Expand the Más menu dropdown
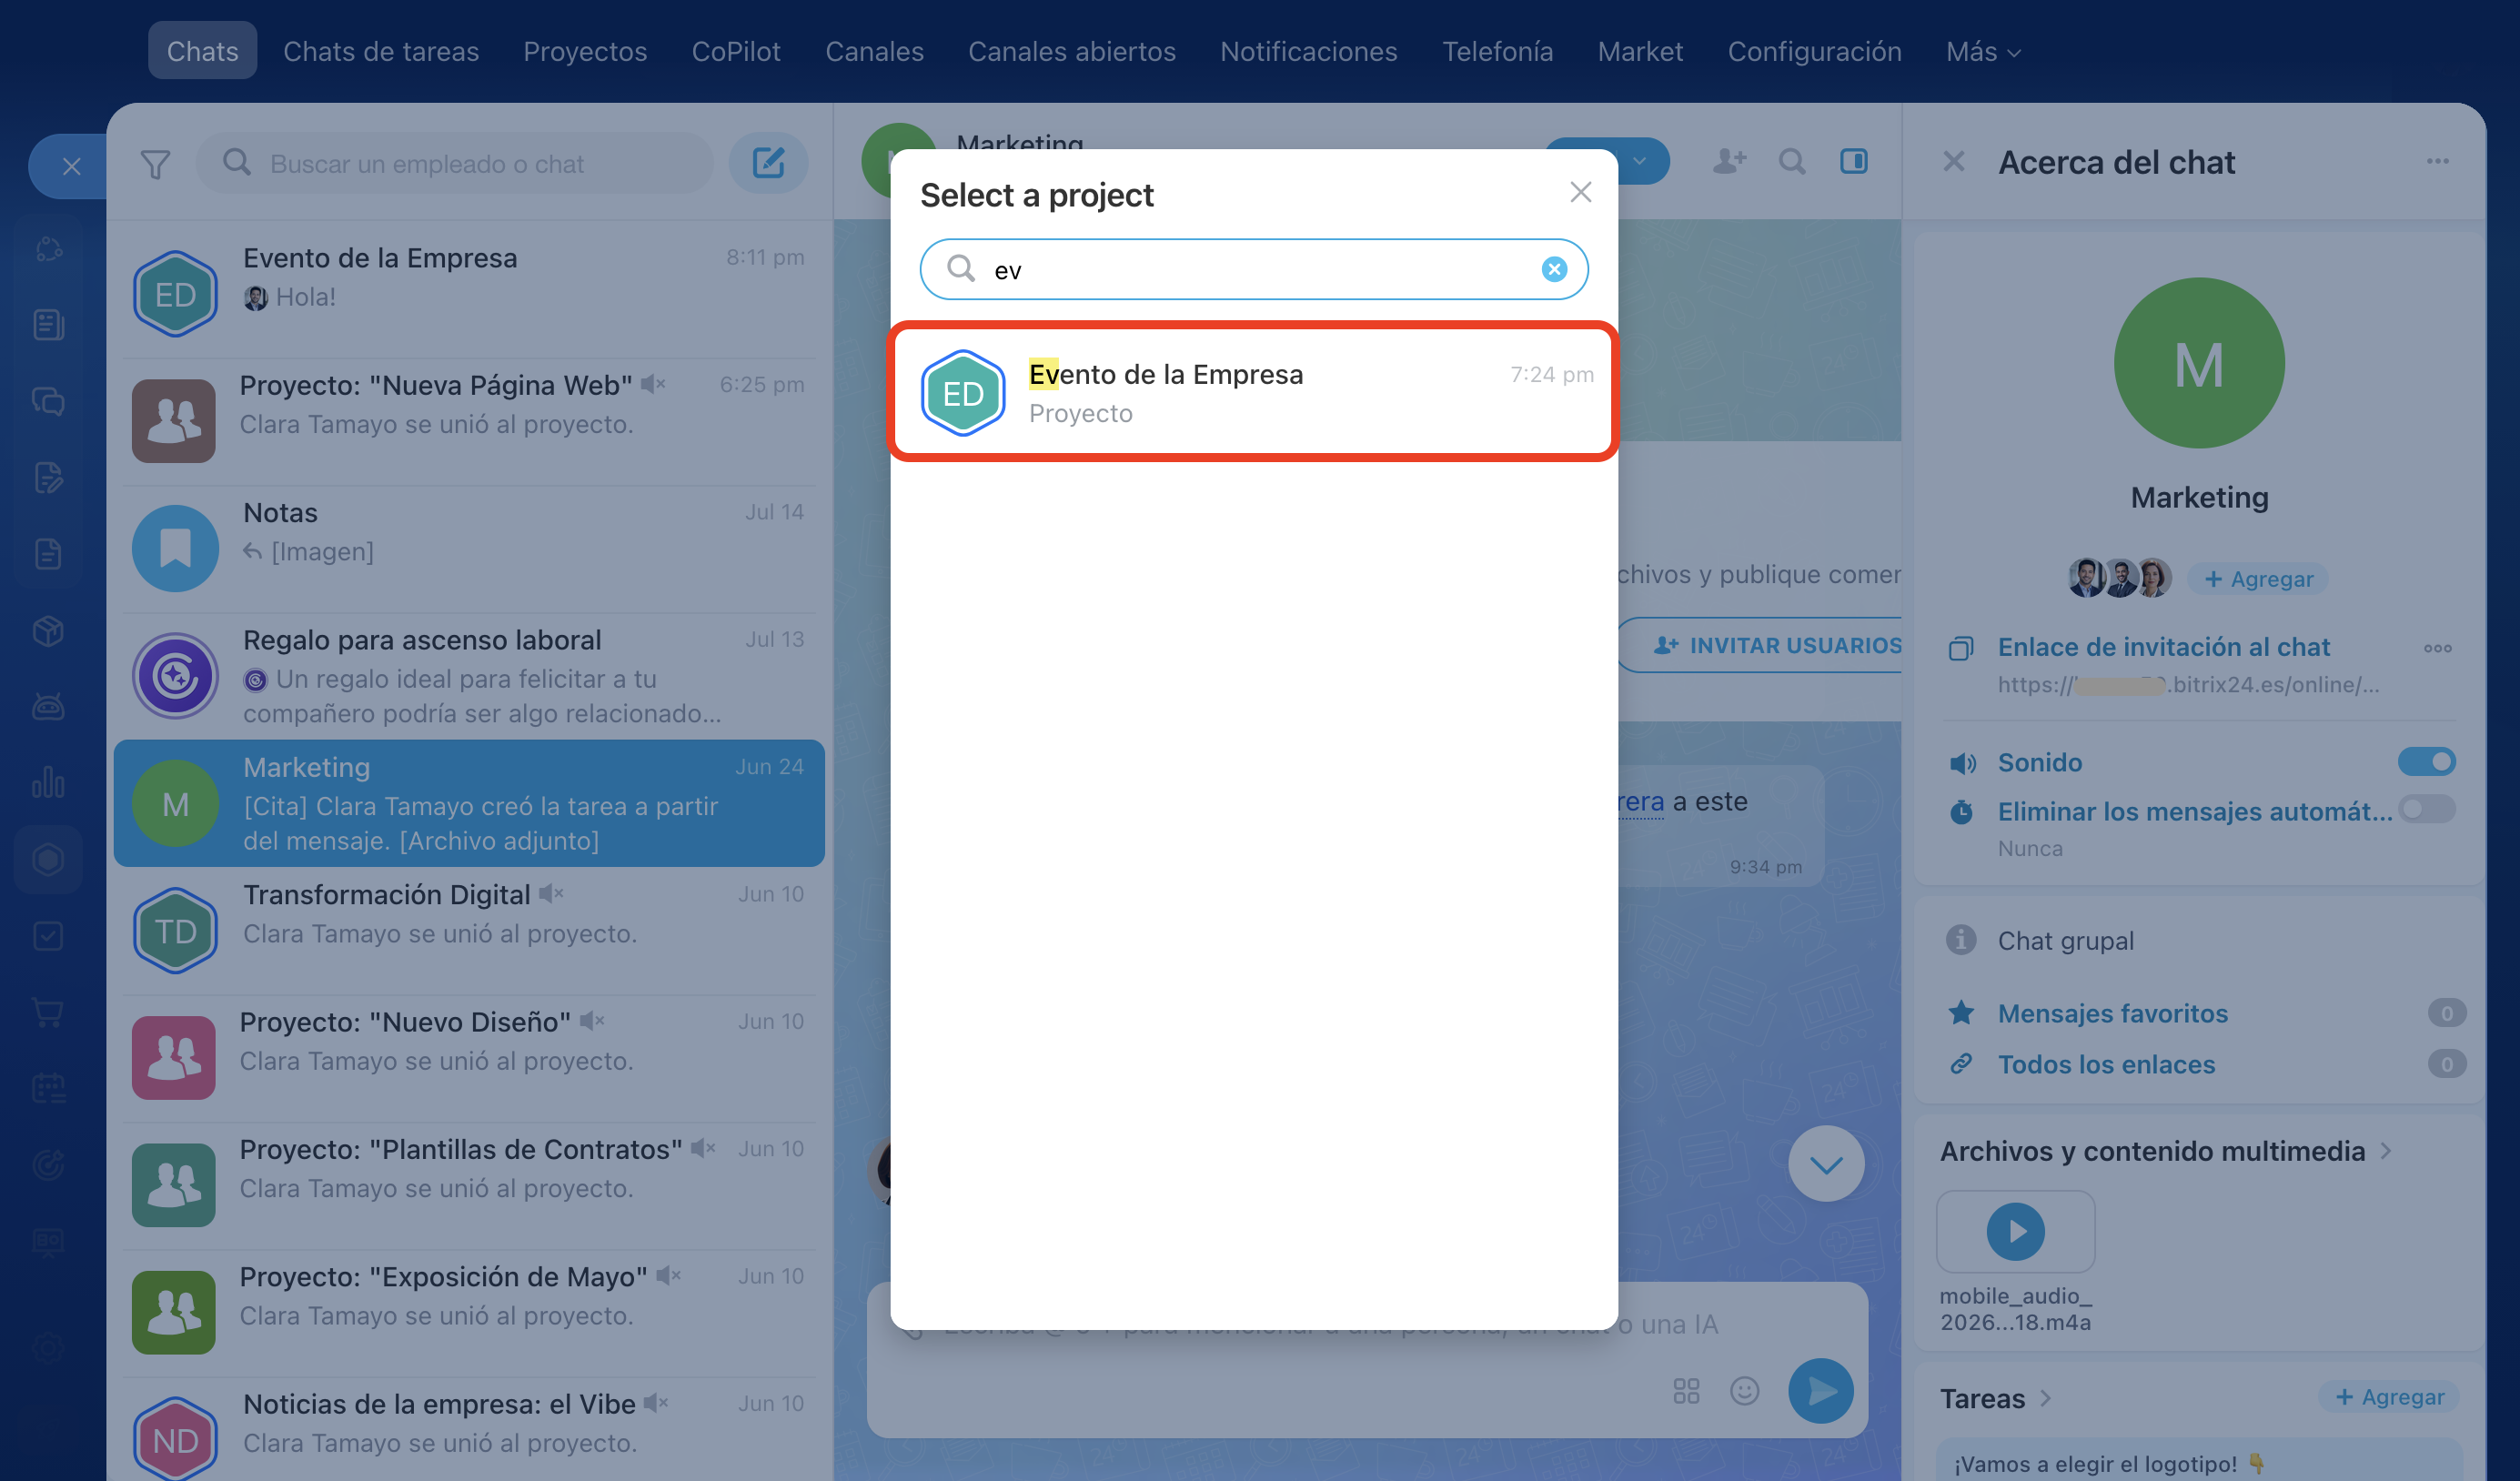 pyautogui.click(x=1984, y=51)
